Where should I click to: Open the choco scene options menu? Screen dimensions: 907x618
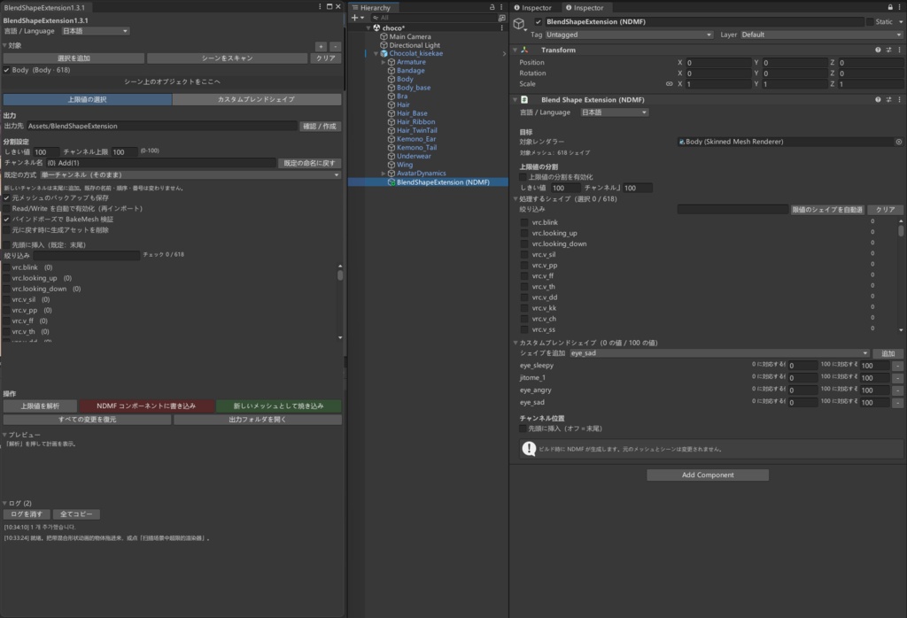[x=501, y=27]
